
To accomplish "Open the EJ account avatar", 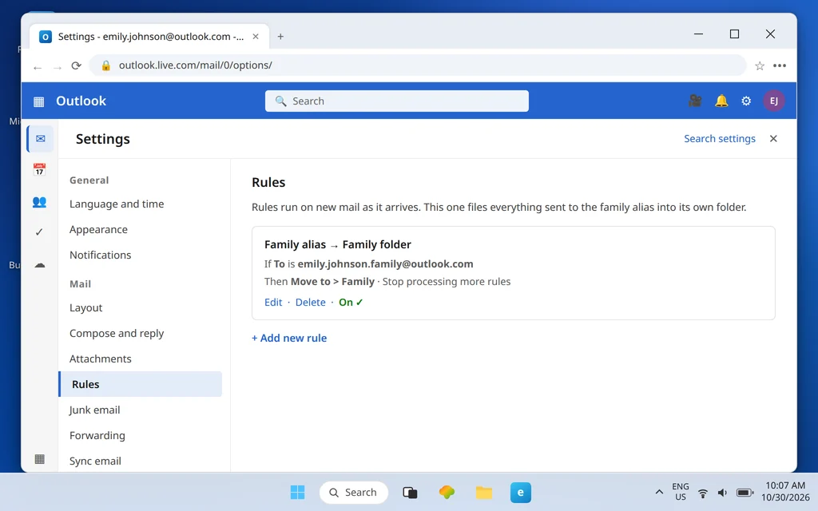I will (x=773, y=101).
